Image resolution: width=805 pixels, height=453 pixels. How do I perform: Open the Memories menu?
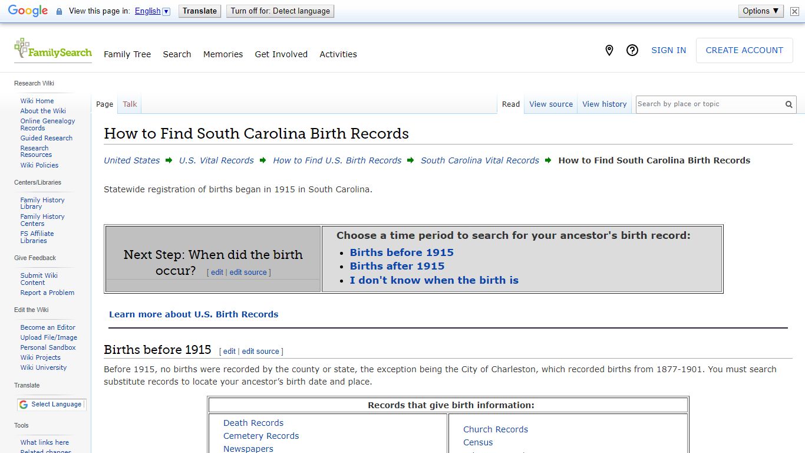[x=223, y=54]
